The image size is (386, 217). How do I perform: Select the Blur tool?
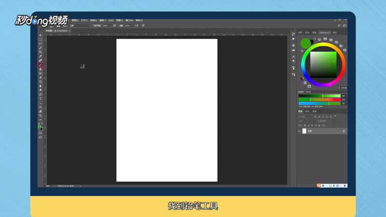tap(41, 86)
